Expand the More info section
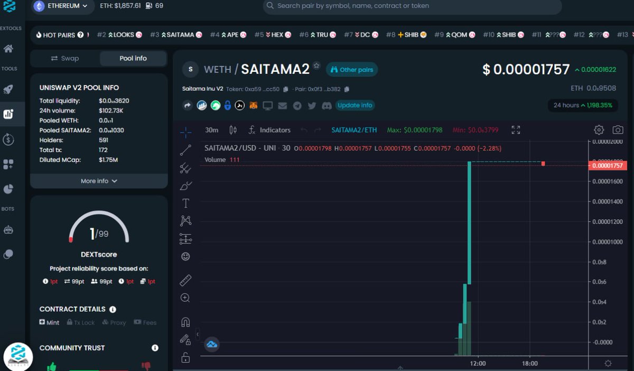Screen dimensions: 634x371 98,181
